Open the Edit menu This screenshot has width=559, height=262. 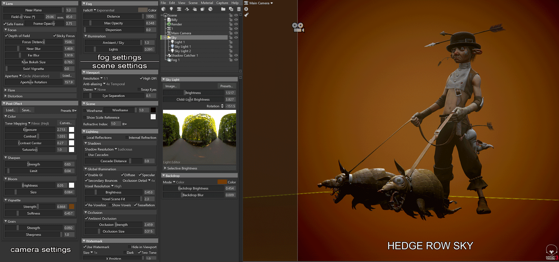pyautogui.click(x=172, y=3)
